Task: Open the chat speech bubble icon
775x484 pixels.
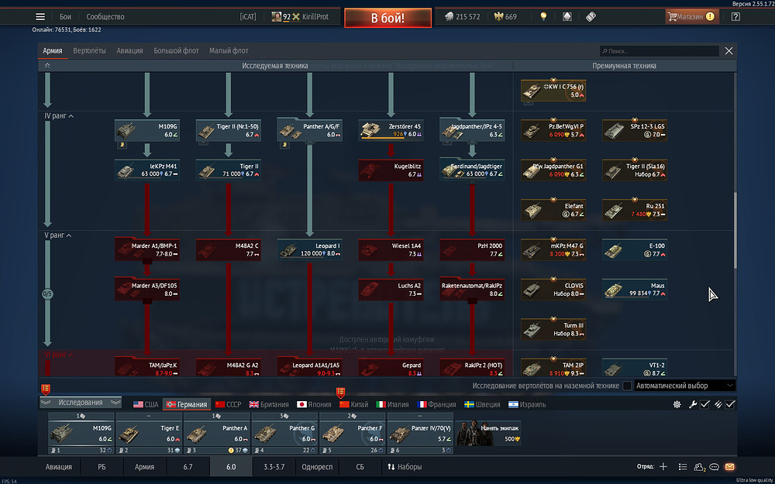Action: (x=714, y=467)
